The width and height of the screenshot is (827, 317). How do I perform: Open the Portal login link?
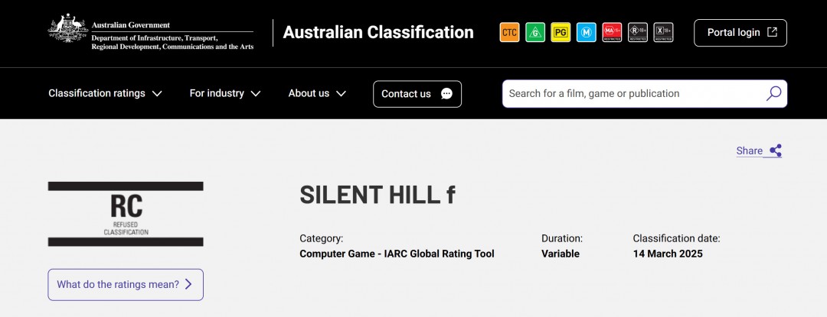[740, 33]
